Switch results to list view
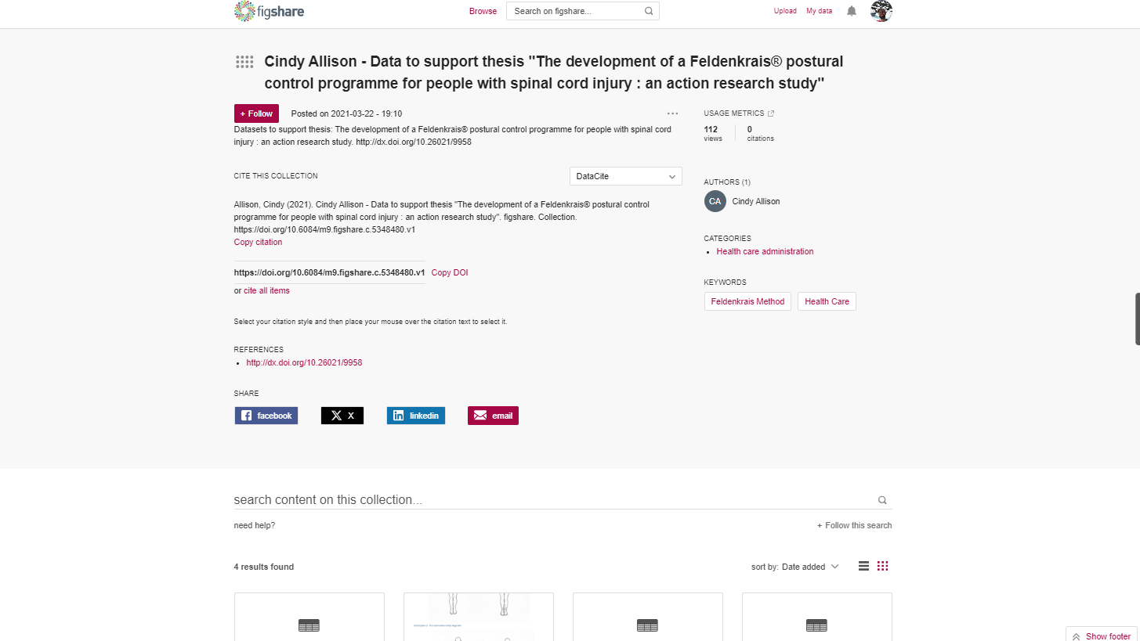 pyautogui.click(x=863, y=566)
